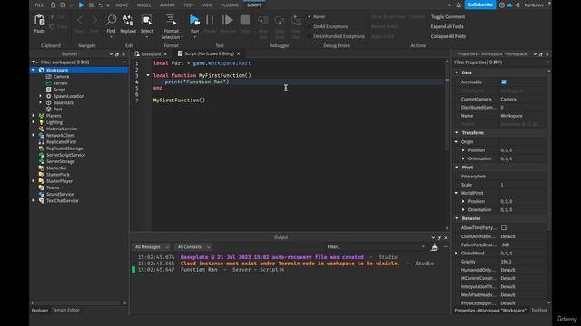Click the Paste clipboard icon
This screenshot has width=581, height=326.
coord(39,21)
